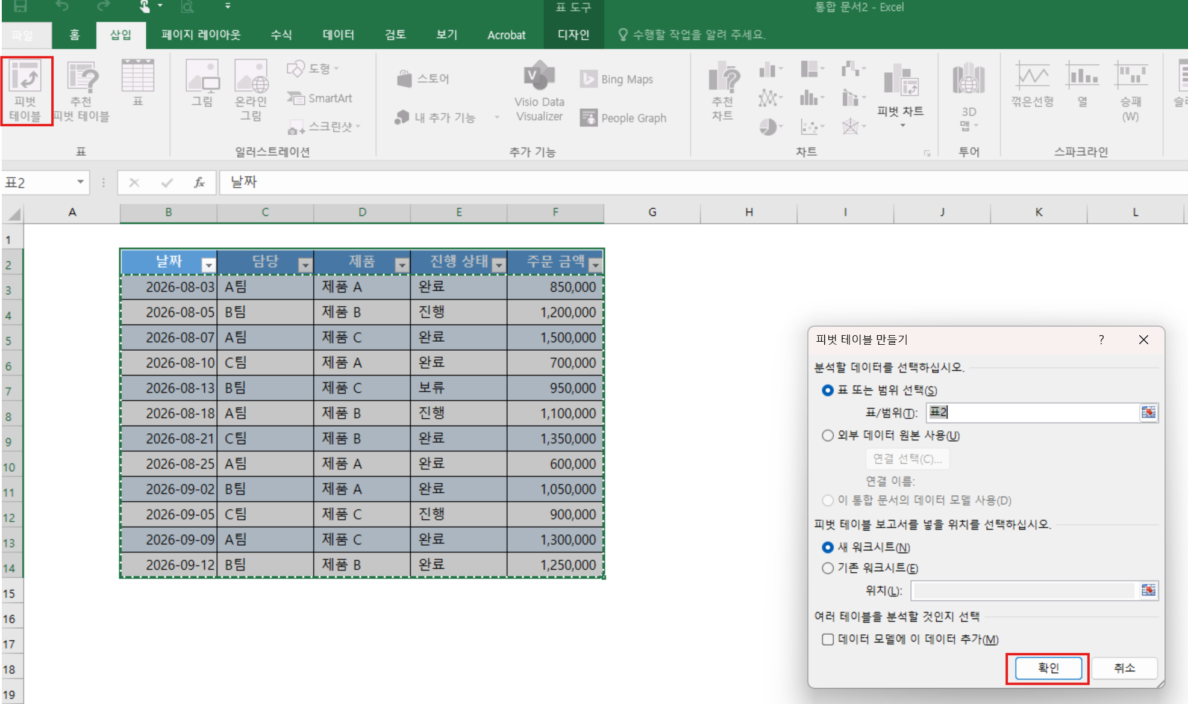Viewport: 1188px width, 704px height.
Task: Click 확인 button in dialog
Action: (1048, 668)
